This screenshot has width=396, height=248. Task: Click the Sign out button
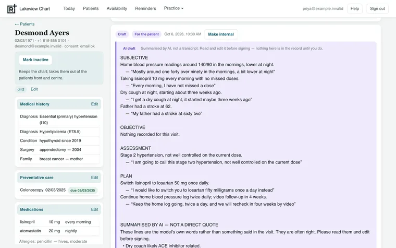[377, 8]
